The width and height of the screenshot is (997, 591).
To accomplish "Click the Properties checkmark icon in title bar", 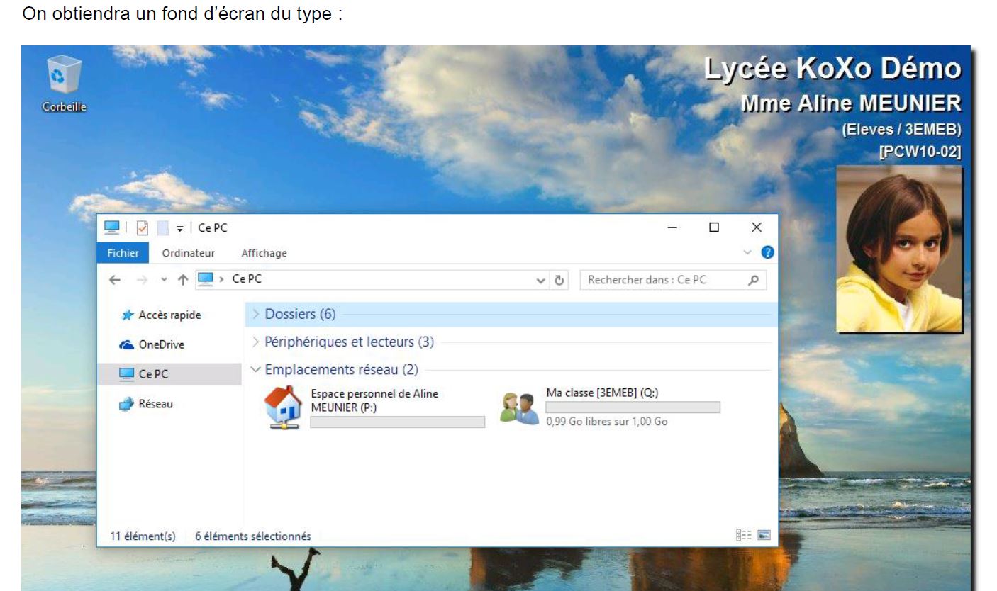I will [x=142, y=227].
